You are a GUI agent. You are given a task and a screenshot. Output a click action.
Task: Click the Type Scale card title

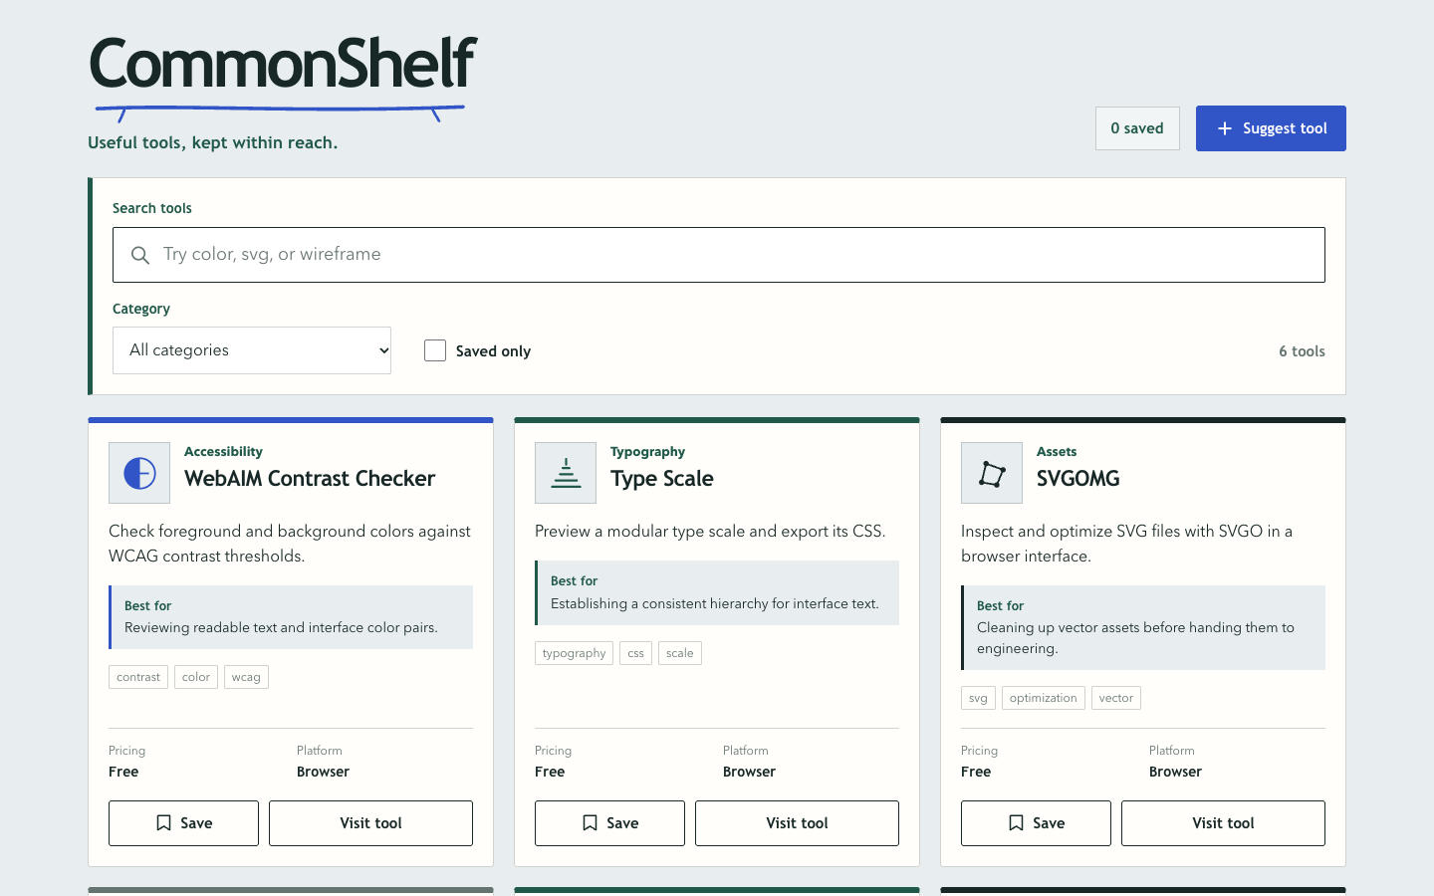point(662,479)
